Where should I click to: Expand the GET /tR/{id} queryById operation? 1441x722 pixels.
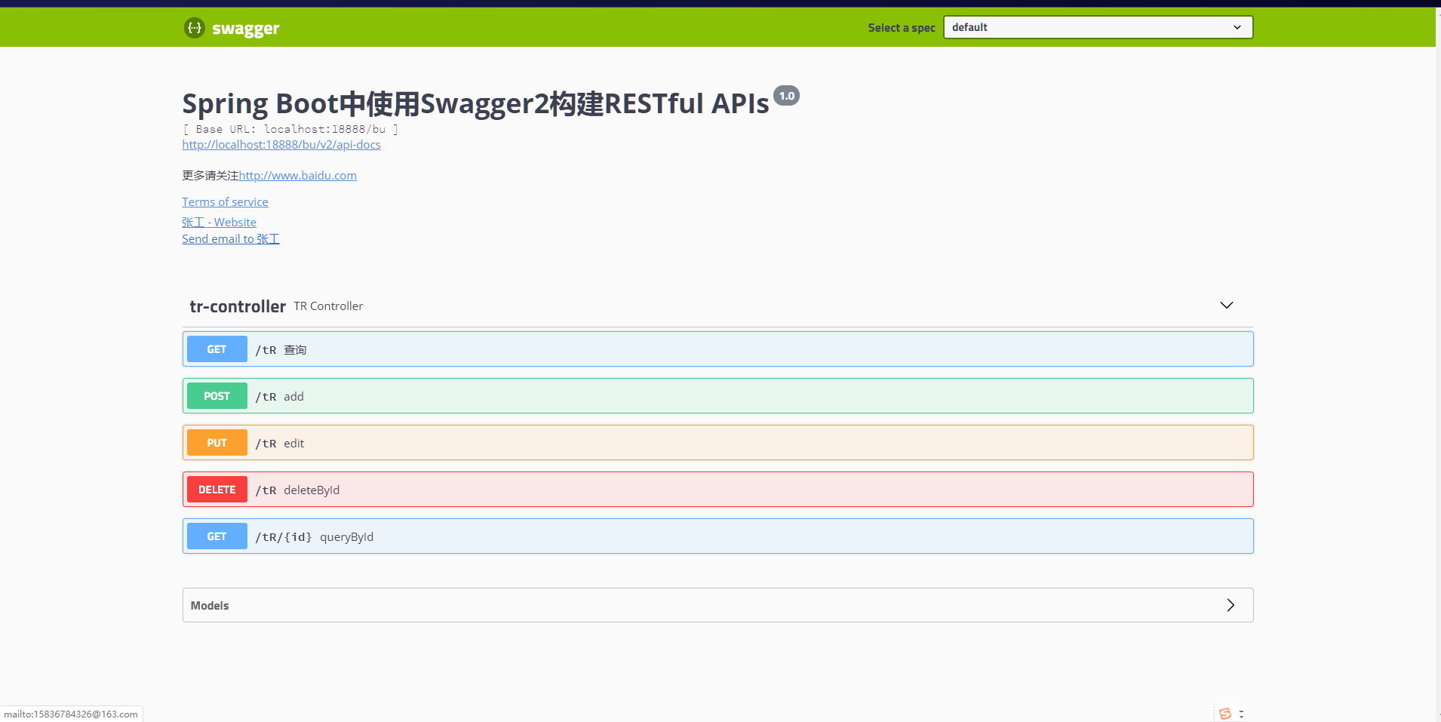coord(718,536)
